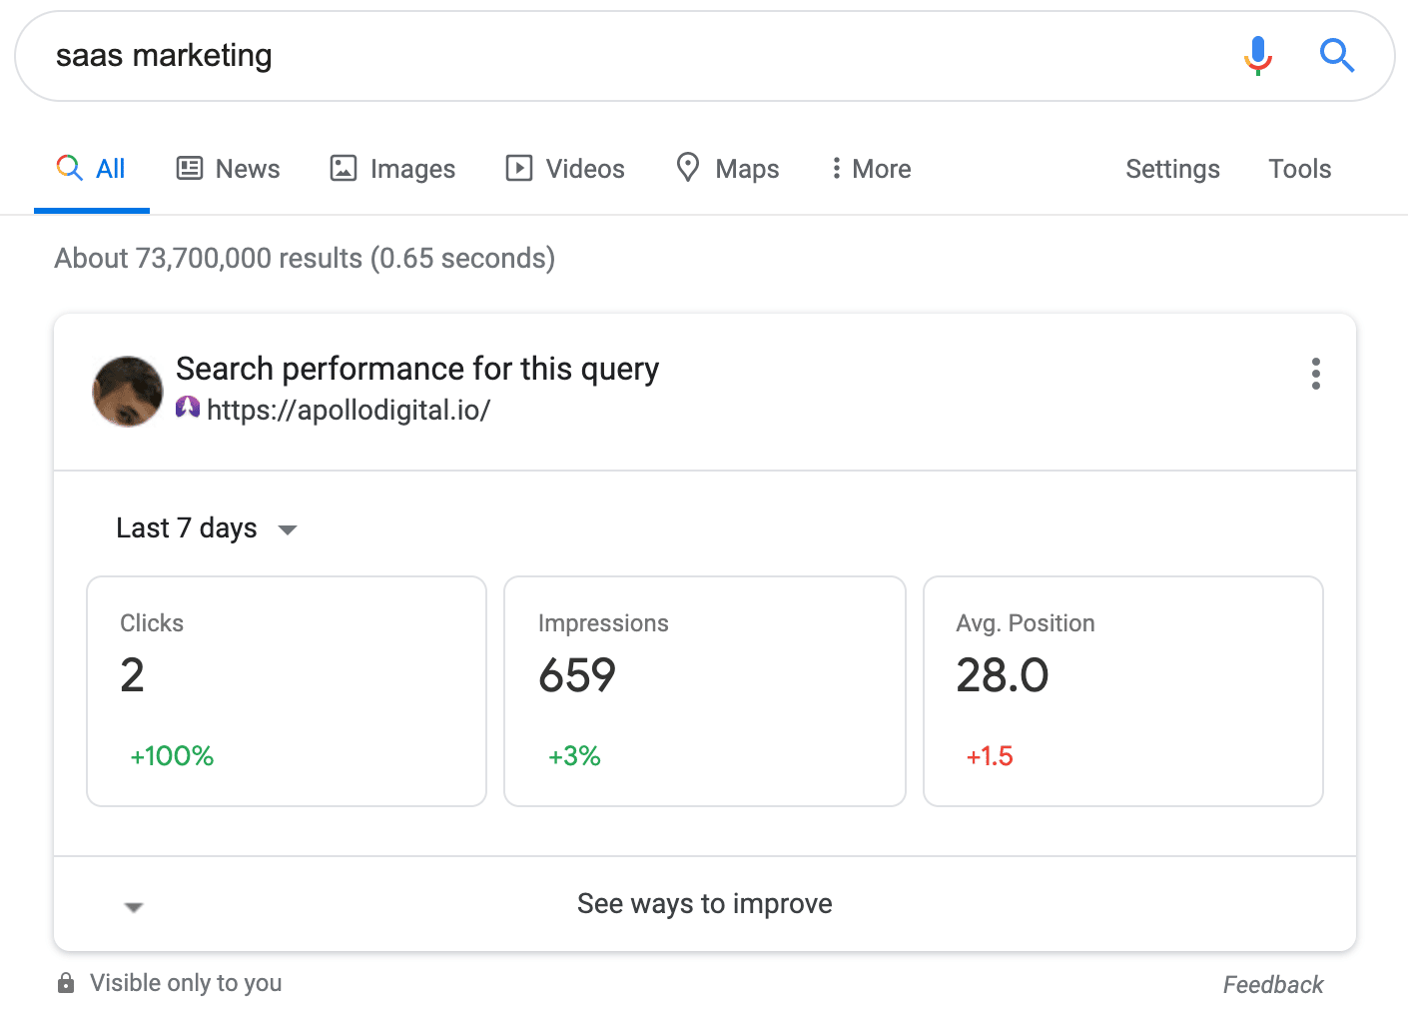1408x1017 pixels.
Task: Switch to the Images tab
Action: click(x=393, y=169)
